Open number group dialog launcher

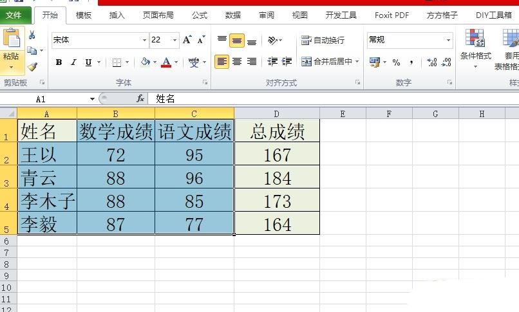coord(450,82)
